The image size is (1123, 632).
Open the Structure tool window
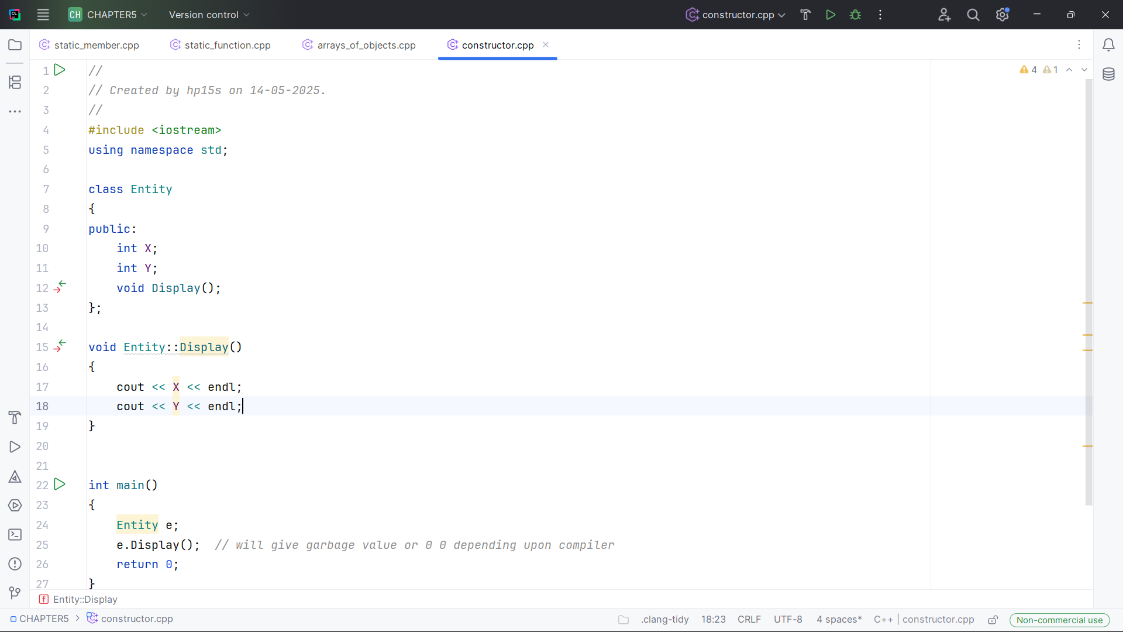pos(15,83)
